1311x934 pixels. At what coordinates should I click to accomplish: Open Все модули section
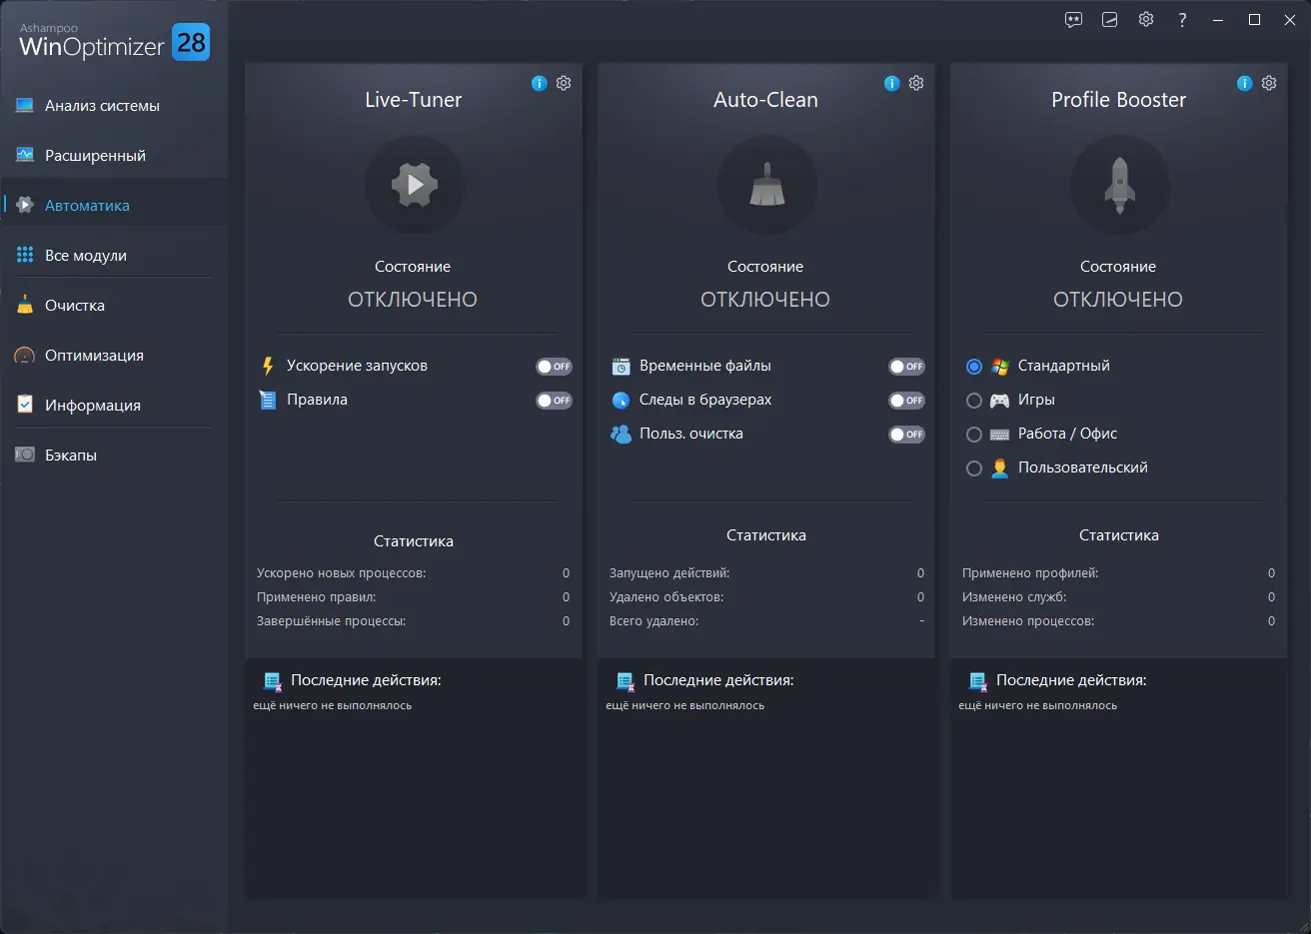(114, 256)
